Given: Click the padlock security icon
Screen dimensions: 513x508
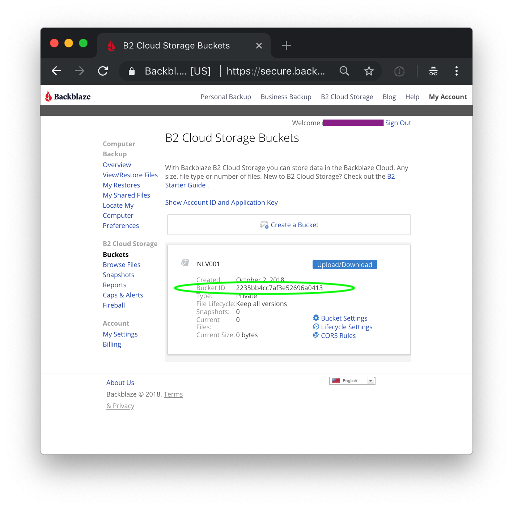Looking at the screenshot, I should [x=132, y=71].
